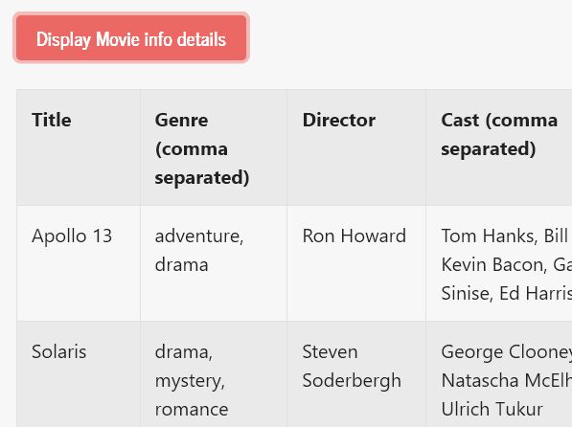Select the Solaris title cell
Screen dimensions: 572x427
pyautogui.click(x=79, y=374)
